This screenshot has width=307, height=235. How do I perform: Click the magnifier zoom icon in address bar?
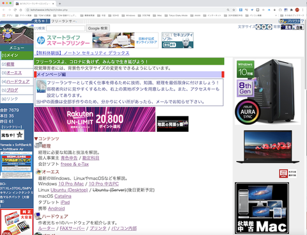tap(228, 10)
